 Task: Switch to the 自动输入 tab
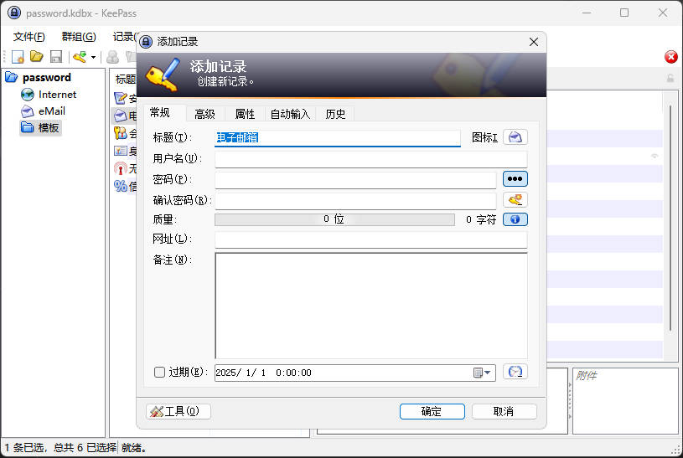pos(290,114)
